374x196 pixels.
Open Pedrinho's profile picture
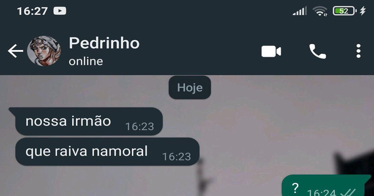pos(44,51)
